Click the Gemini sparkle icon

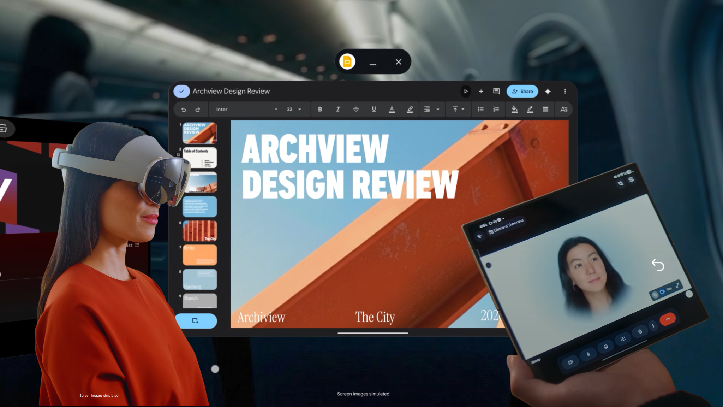pyautogui.click(x=548, y=92)
